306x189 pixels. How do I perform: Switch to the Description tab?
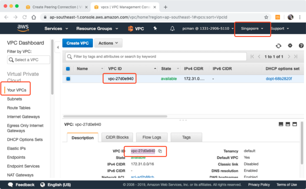point(82,138)
